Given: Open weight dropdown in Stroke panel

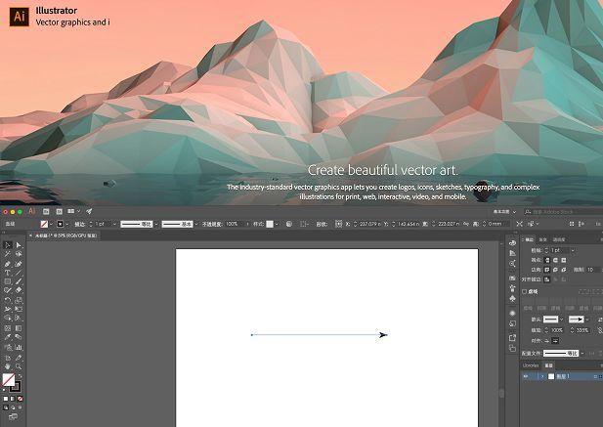Looking at the screenshot, I should 573,250.
